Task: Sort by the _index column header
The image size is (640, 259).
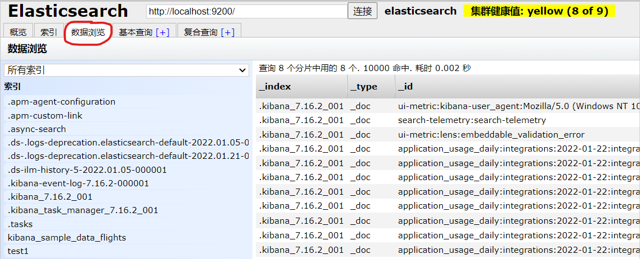Action: coord(302,87)
